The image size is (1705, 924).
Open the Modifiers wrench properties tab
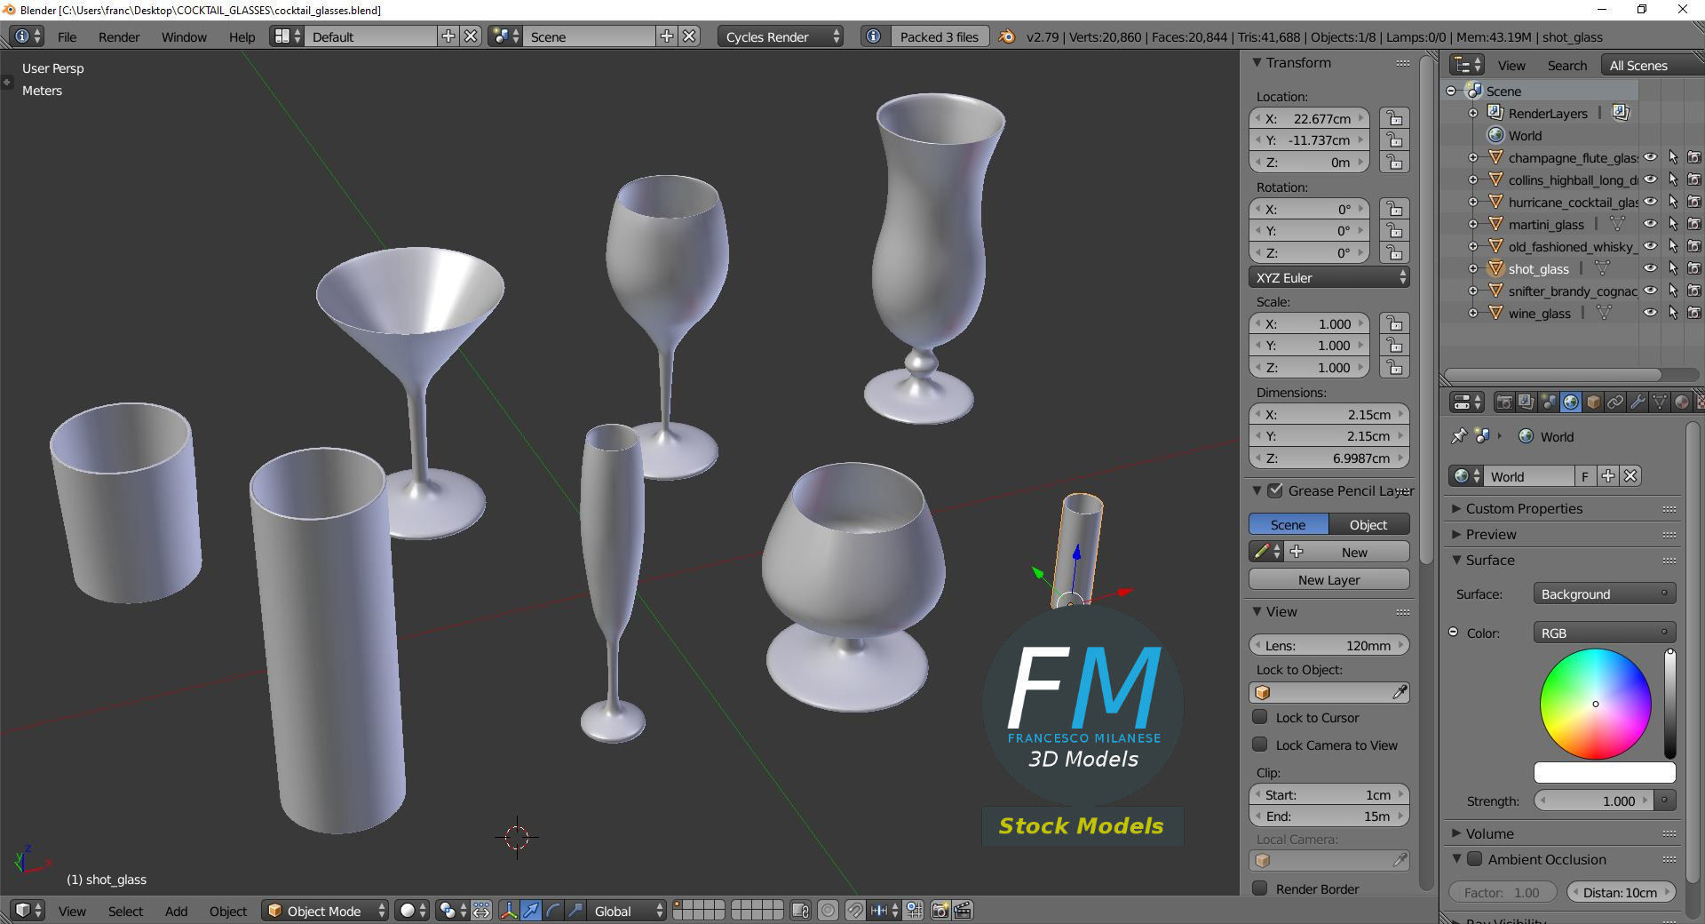(x=1638, y=402)
